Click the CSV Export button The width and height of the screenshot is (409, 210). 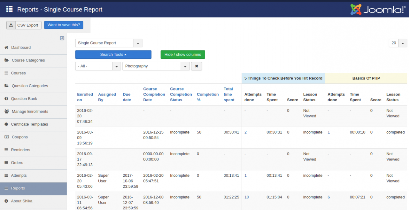(24, 25)
